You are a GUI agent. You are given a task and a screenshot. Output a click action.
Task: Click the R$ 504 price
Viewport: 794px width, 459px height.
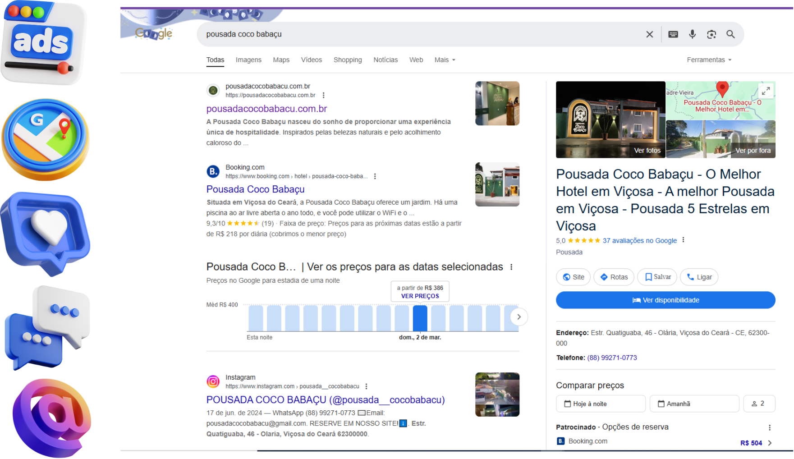click(x=751, y=443)
